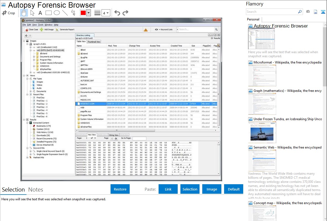Switch to the Selection tab

point(13,190)
